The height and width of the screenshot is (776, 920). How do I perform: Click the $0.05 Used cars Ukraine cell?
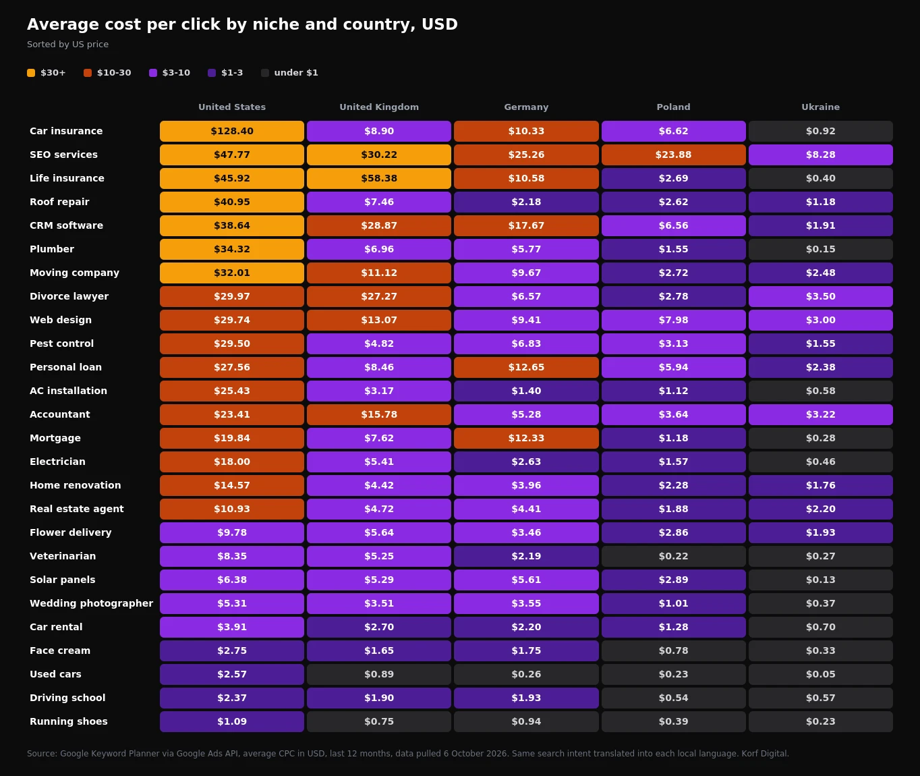821,674
